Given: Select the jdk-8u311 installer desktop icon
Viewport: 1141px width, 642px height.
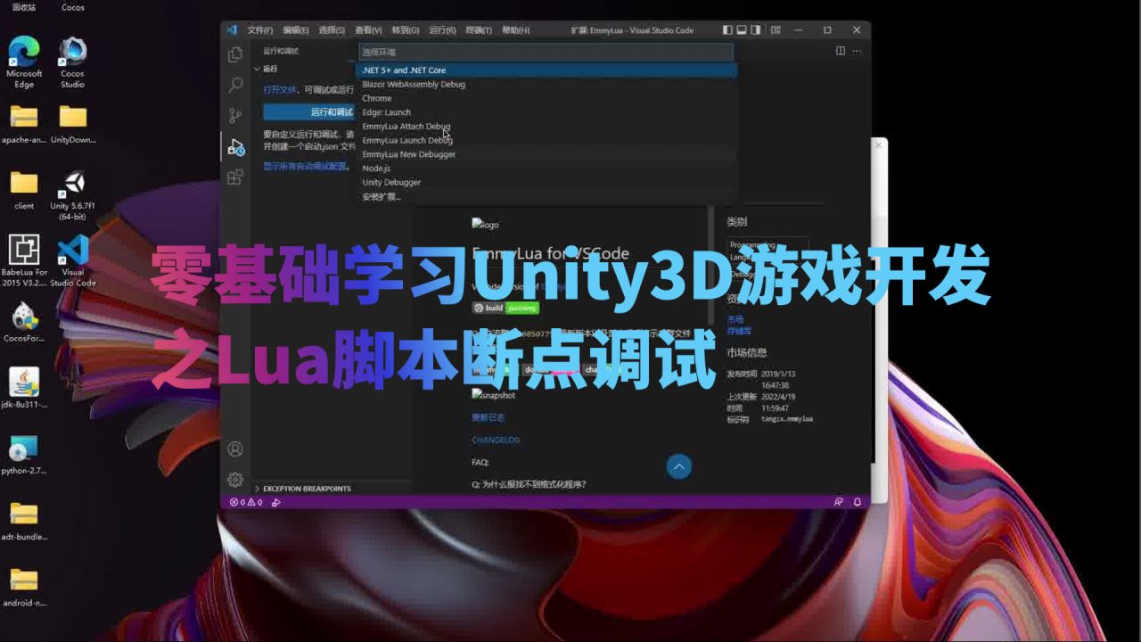Looking at the screenshot, I should pyautogui.click(x=24, y=388).
